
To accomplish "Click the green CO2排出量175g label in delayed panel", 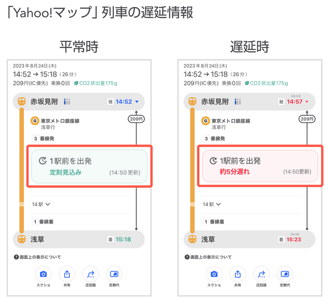I will 266,83.
